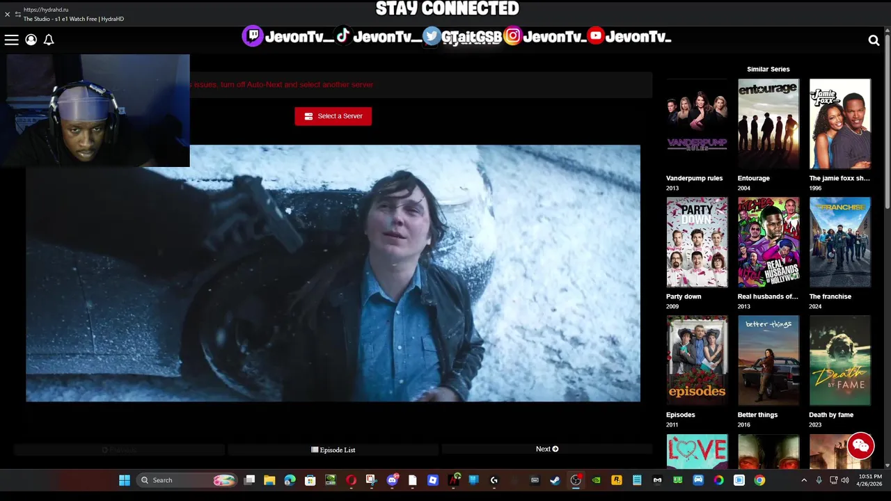
Task: Open the Episode List
Action: pyautogui.click(x=333, y=450)
